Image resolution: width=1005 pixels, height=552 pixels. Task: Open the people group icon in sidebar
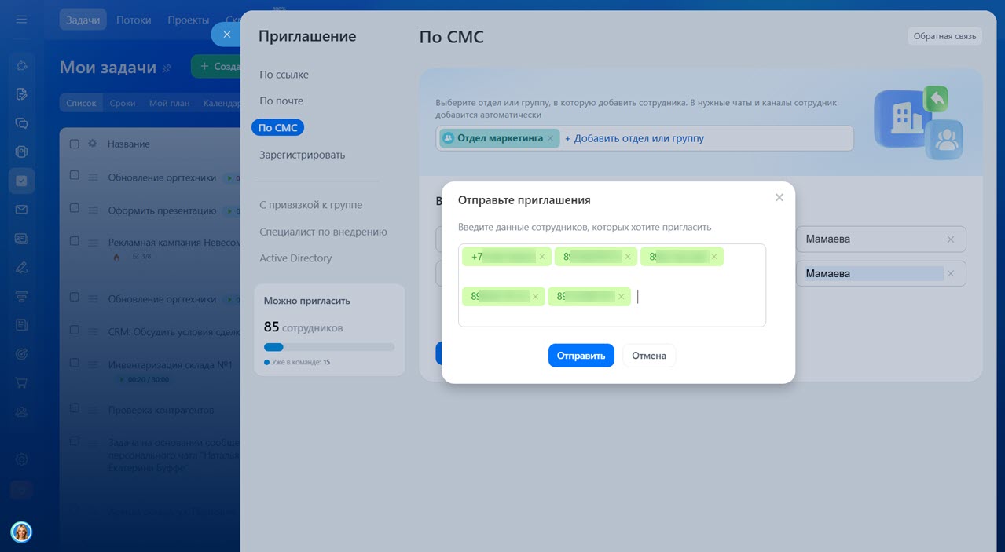click(x=21, y=412)
